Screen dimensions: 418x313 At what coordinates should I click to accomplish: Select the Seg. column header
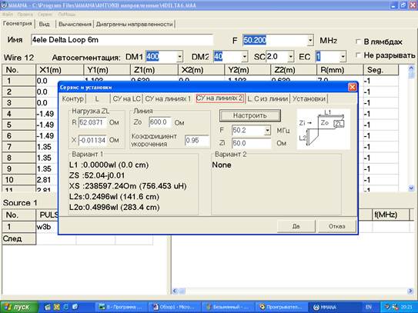click(x=381, y=70)
